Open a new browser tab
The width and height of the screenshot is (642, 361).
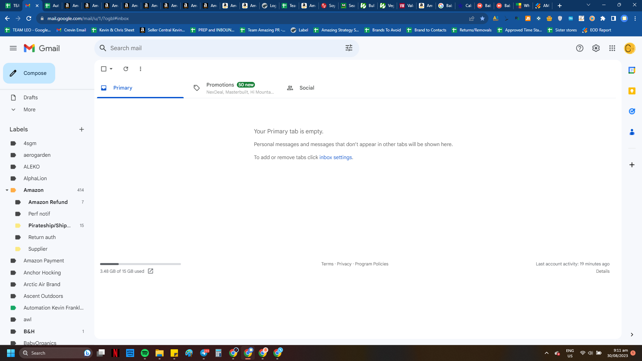click(x=559, y=5)
